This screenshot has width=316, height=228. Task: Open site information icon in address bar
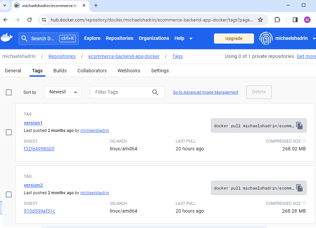click(44, 20)
